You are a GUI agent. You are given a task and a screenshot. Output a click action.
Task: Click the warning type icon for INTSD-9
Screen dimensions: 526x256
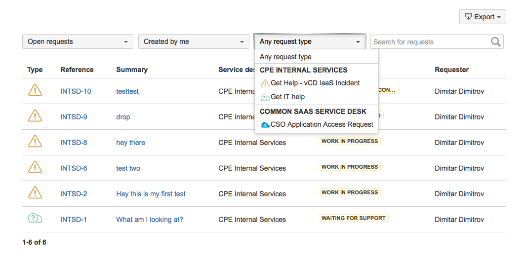pyautogui.click(x=35, y=116)
